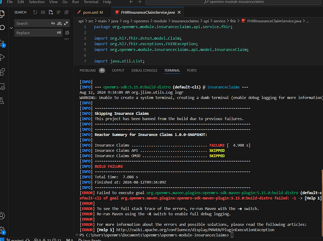This screenshot has height=241, width=323.
Task: Collapse the Replace toggle chevron
Action: (x=11, y=28)
